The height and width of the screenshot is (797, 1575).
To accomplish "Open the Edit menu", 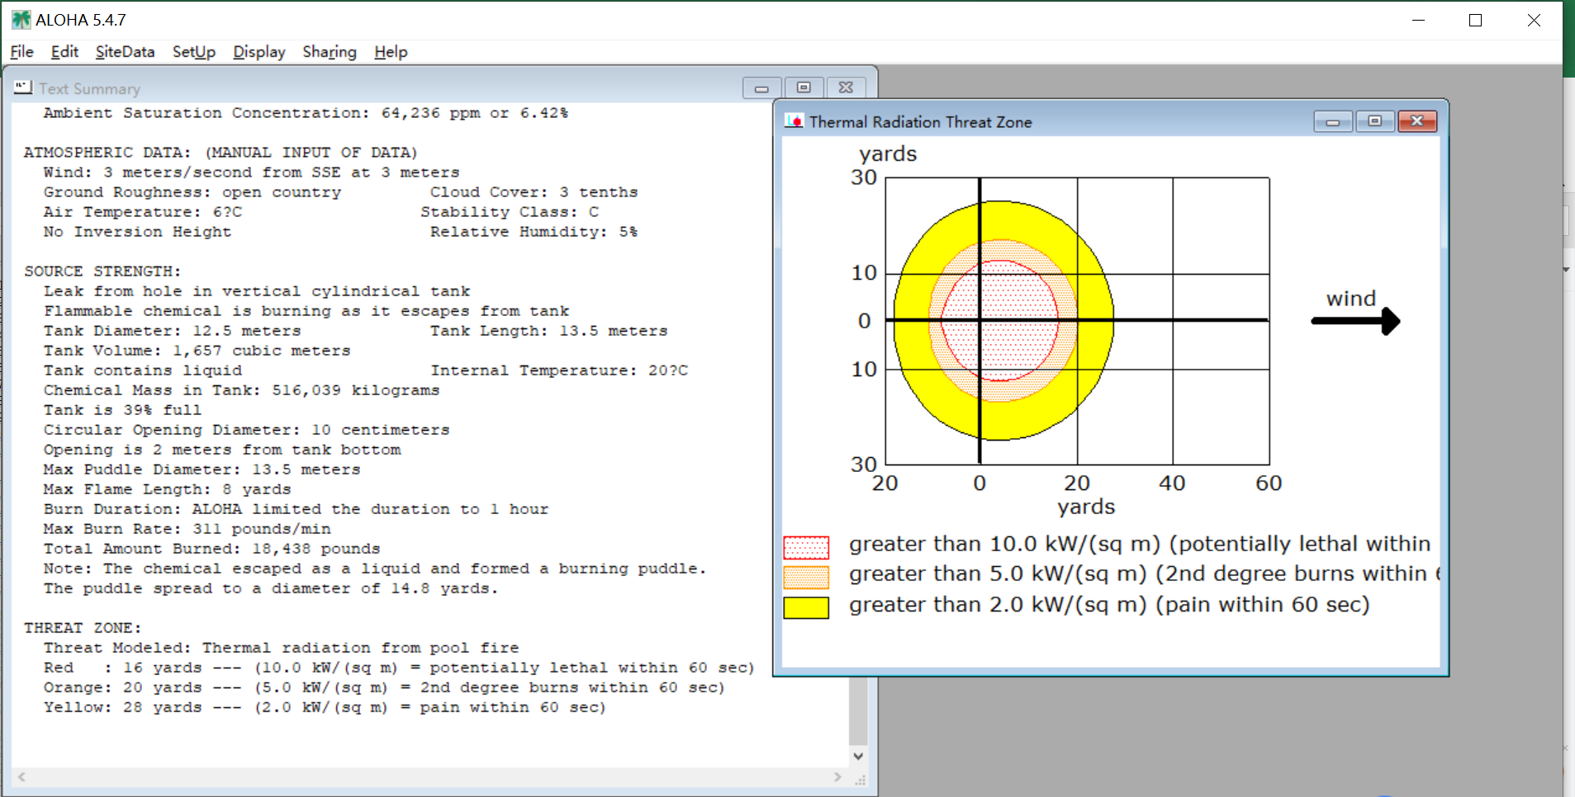I will click(64, 52).
